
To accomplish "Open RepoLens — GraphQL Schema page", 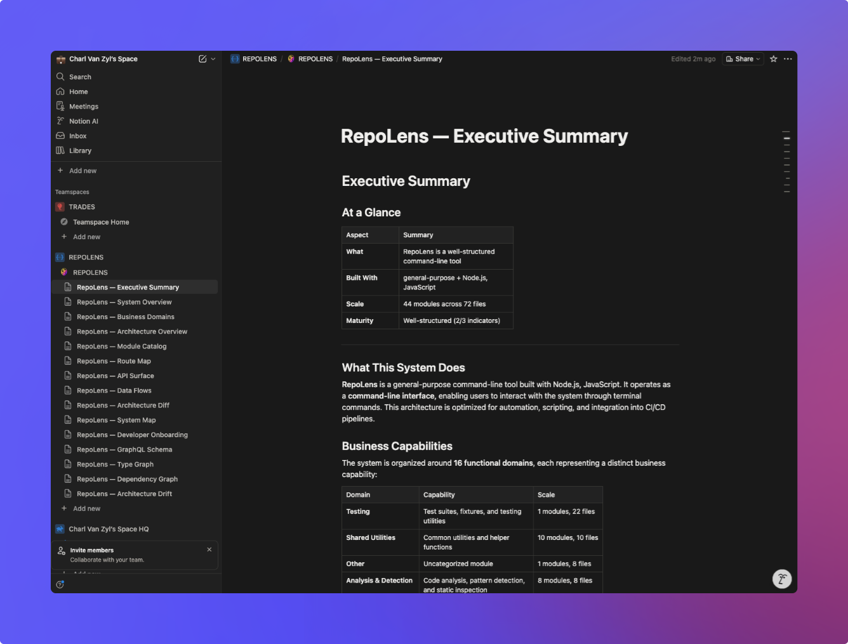I will tap(136, 449).
